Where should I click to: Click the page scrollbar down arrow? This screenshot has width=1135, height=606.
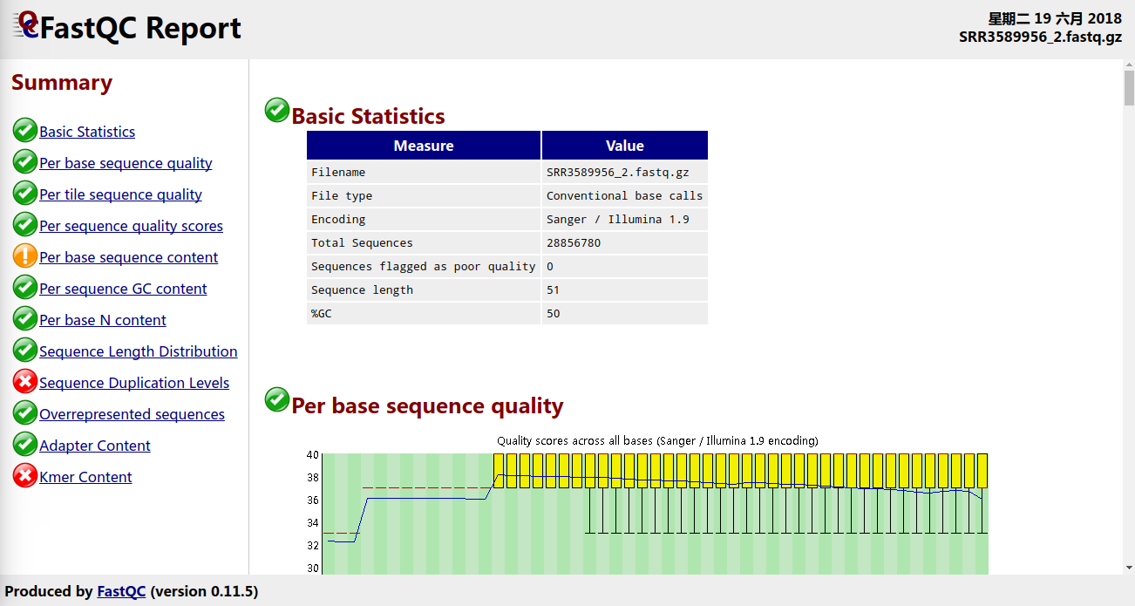1129,568
